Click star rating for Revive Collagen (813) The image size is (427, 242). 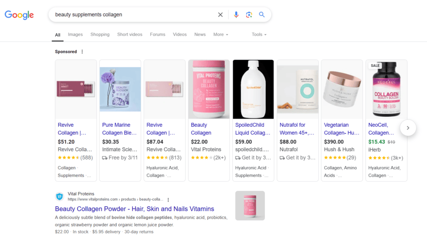tap(157, 157)
